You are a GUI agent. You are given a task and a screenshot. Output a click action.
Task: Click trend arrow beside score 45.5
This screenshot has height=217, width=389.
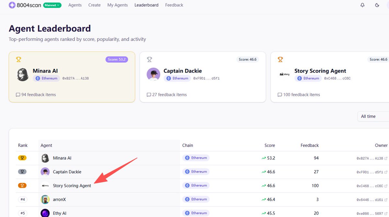tap(264, 213)
